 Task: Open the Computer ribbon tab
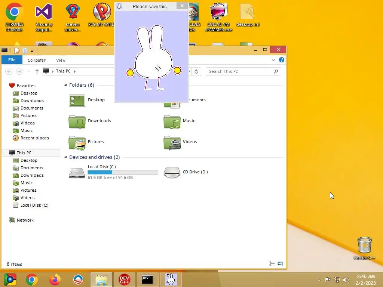(x=37, y=60)
